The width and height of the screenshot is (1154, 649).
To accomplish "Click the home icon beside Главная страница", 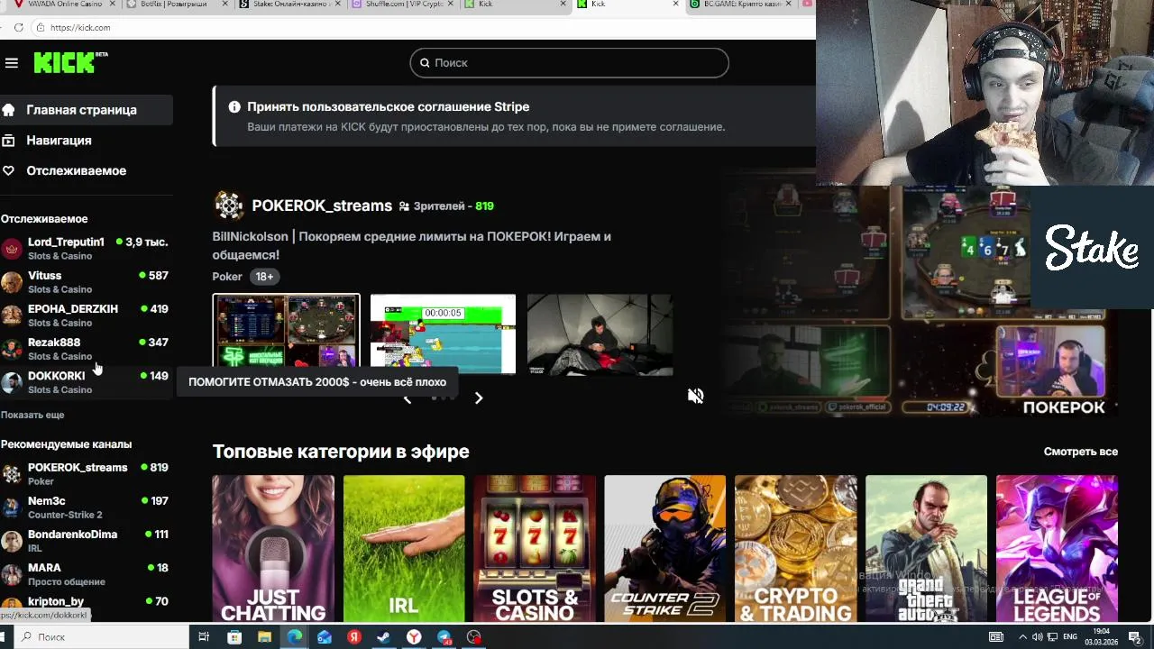I will point(9,110).
